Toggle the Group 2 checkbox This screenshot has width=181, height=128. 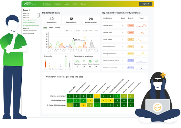[38, 16]
